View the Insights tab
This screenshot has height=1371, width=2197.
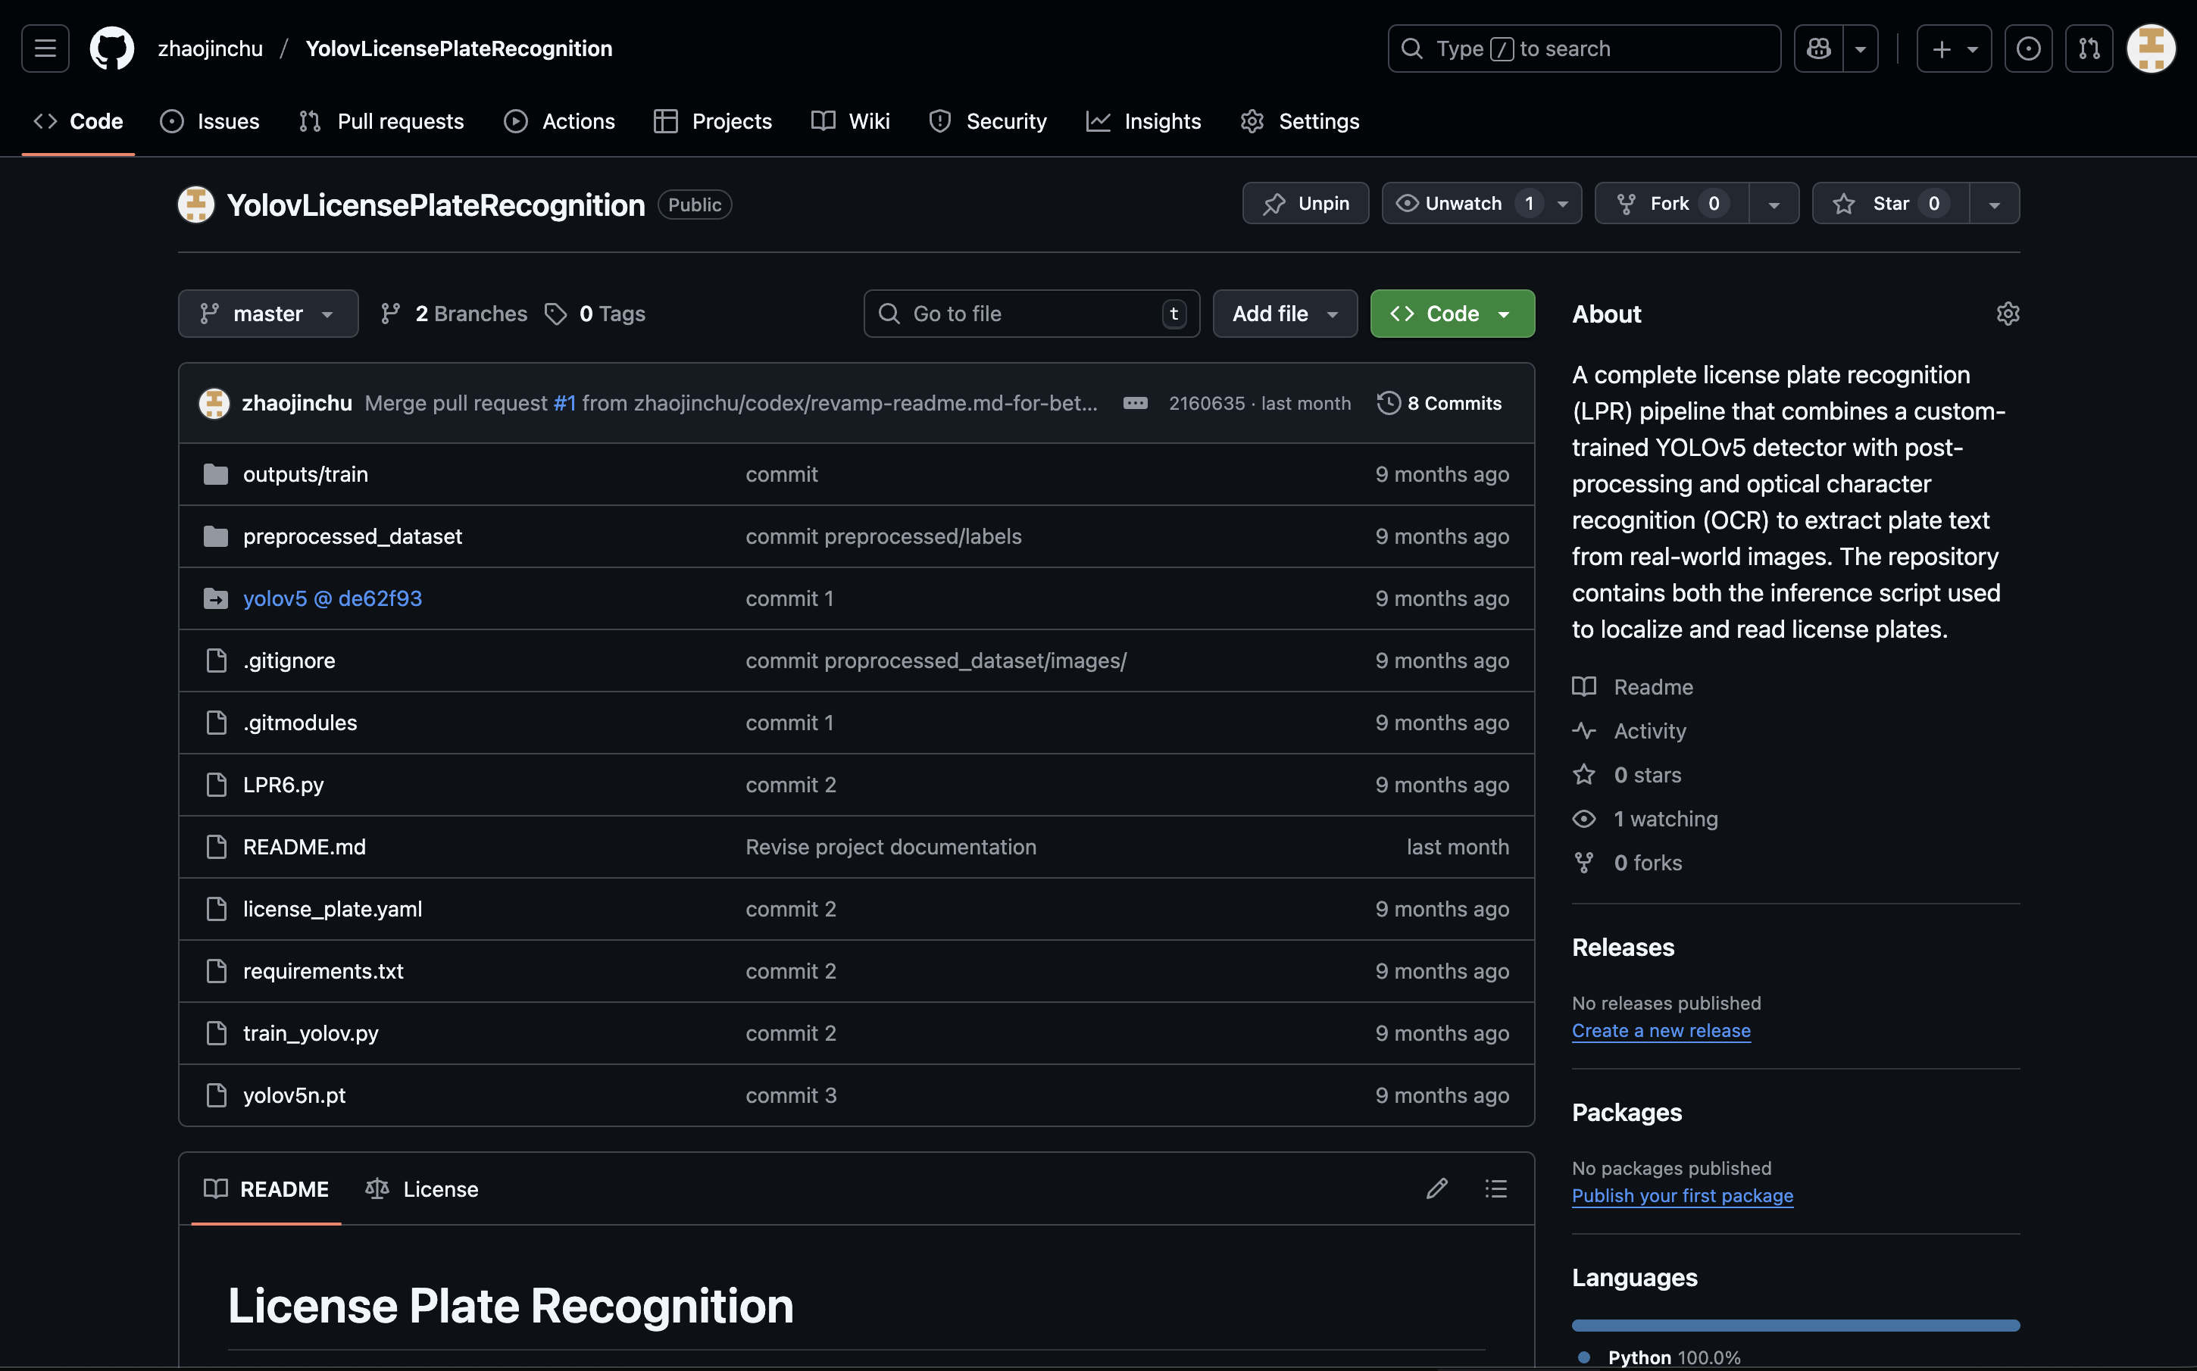tap(1143, 121)
